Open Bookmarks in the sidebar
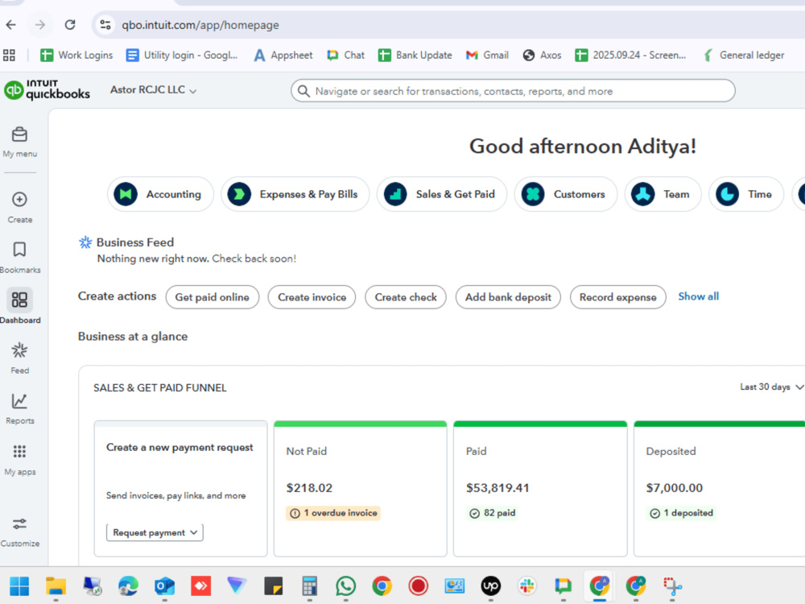This screenshot has height=604, width=805. pos(19,257)
